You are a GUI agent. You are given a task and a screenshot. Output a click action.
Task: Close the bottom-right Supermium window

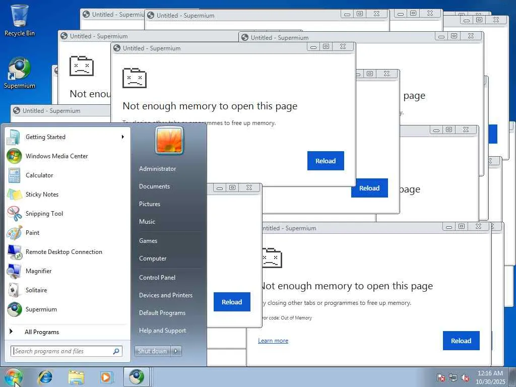point(479,226)
